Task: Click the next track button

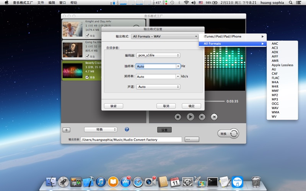Action: click(202, 117)
